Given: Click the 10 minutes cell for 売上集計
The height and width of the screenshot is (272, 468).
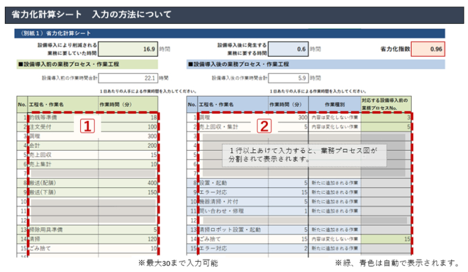Looking at the screenshot, I should point(128,164).
